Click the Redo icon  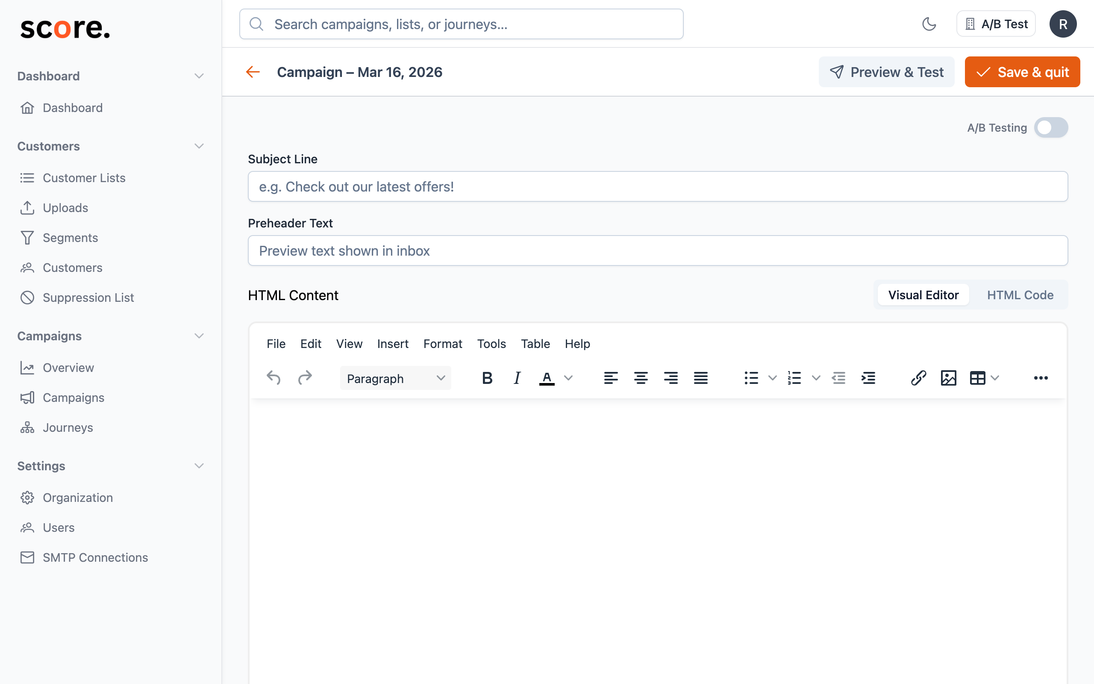305,378
